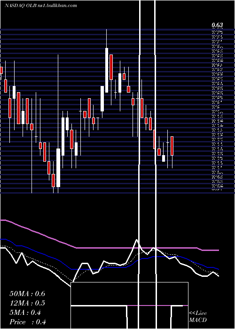Select the 5MA : 0.4 legend entry

pos(25,313)
